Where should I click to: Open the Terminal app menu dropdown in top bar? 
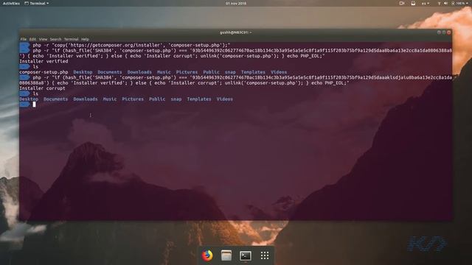pyautogui.click(x=37, y=3)
